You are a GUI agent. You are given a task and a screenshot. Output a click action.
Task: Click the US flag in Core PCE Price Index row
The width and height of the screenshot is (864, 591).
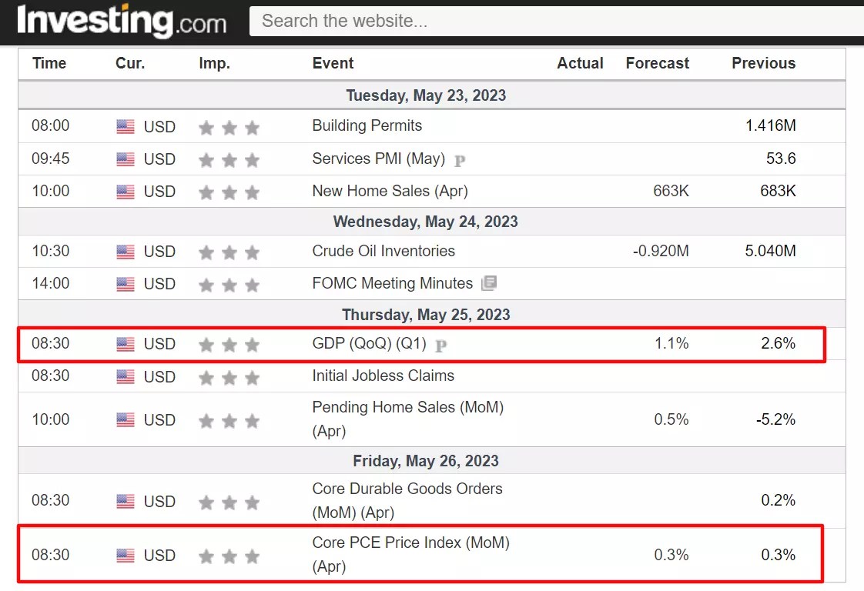(x=126, y=555)
